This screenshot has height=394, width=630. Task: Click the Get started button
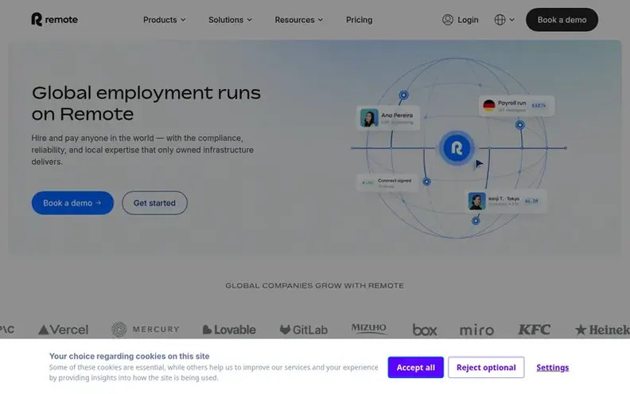[154, 203]
